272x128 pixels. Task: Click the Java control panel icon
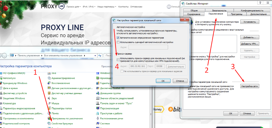tap(49, 73)
